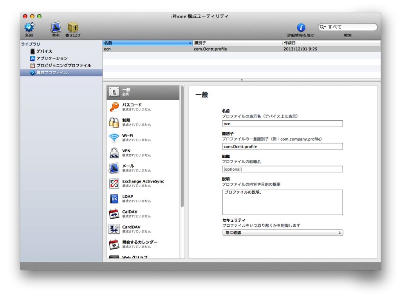This screenshot has height=298, width=401.
Task: Click the メール stamp icon
Action: click(x=114, y=168)
